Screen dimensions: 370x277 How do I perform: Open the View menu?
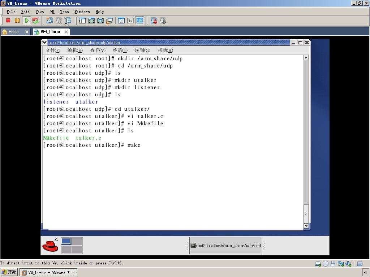40,12
